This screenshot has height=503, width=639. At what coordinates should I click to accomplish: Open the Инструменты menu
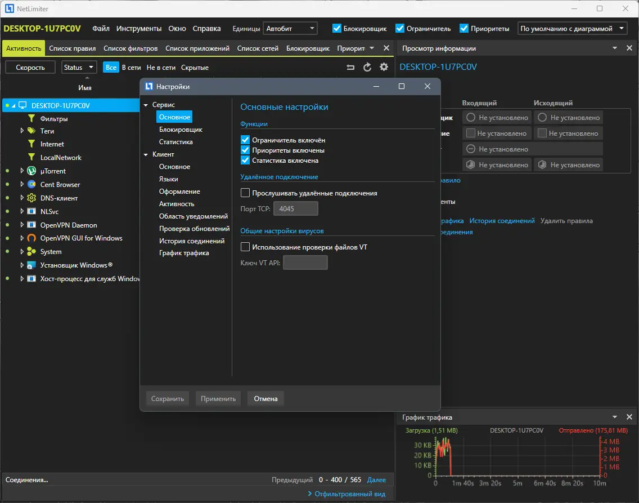coord(139,29)
